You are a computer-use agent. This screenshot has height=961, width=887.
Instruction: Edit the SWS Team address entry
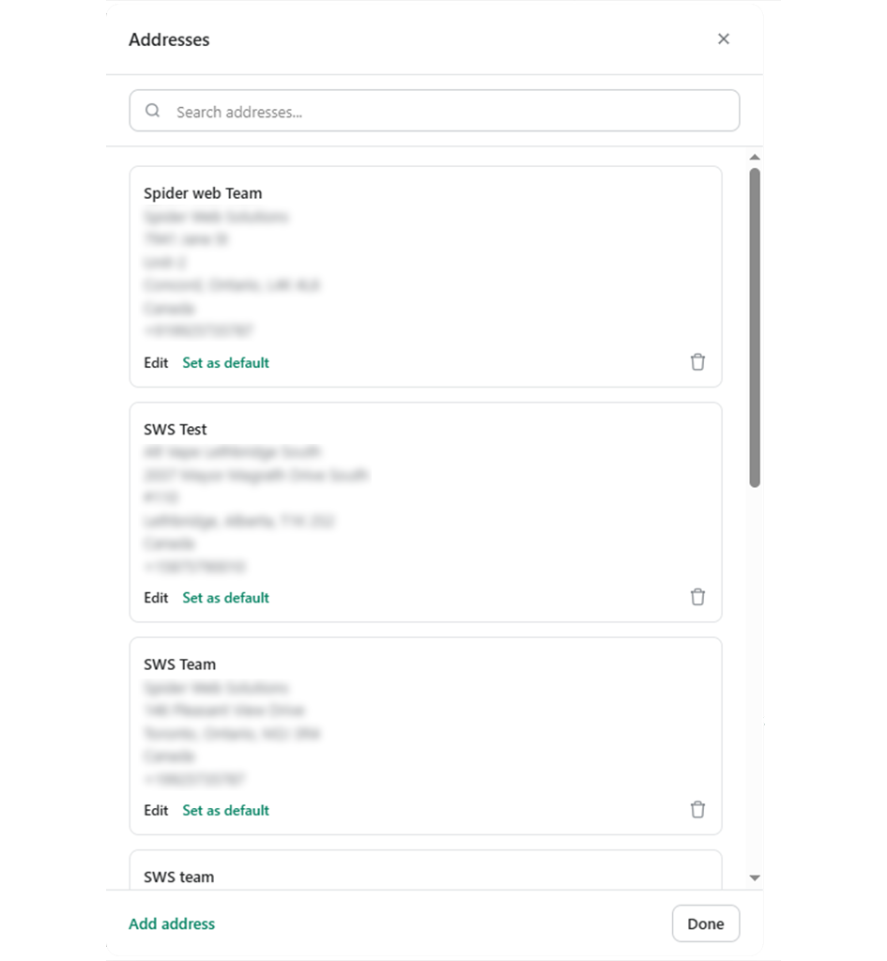pos(156,811)
